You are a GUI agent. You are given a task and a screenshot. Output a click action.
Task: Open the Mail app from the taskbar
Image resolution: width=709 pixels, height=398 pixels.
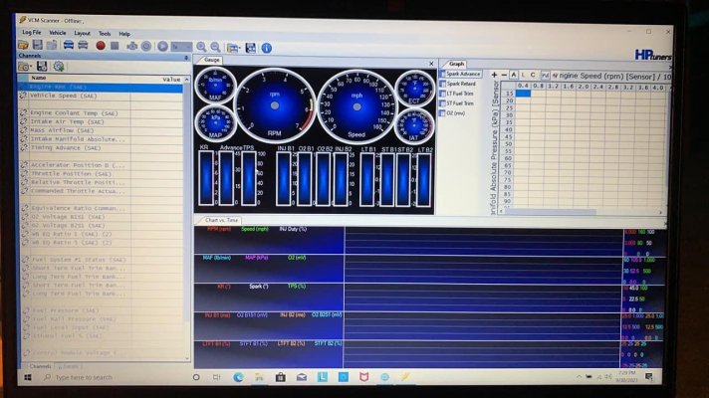[301, 377]
